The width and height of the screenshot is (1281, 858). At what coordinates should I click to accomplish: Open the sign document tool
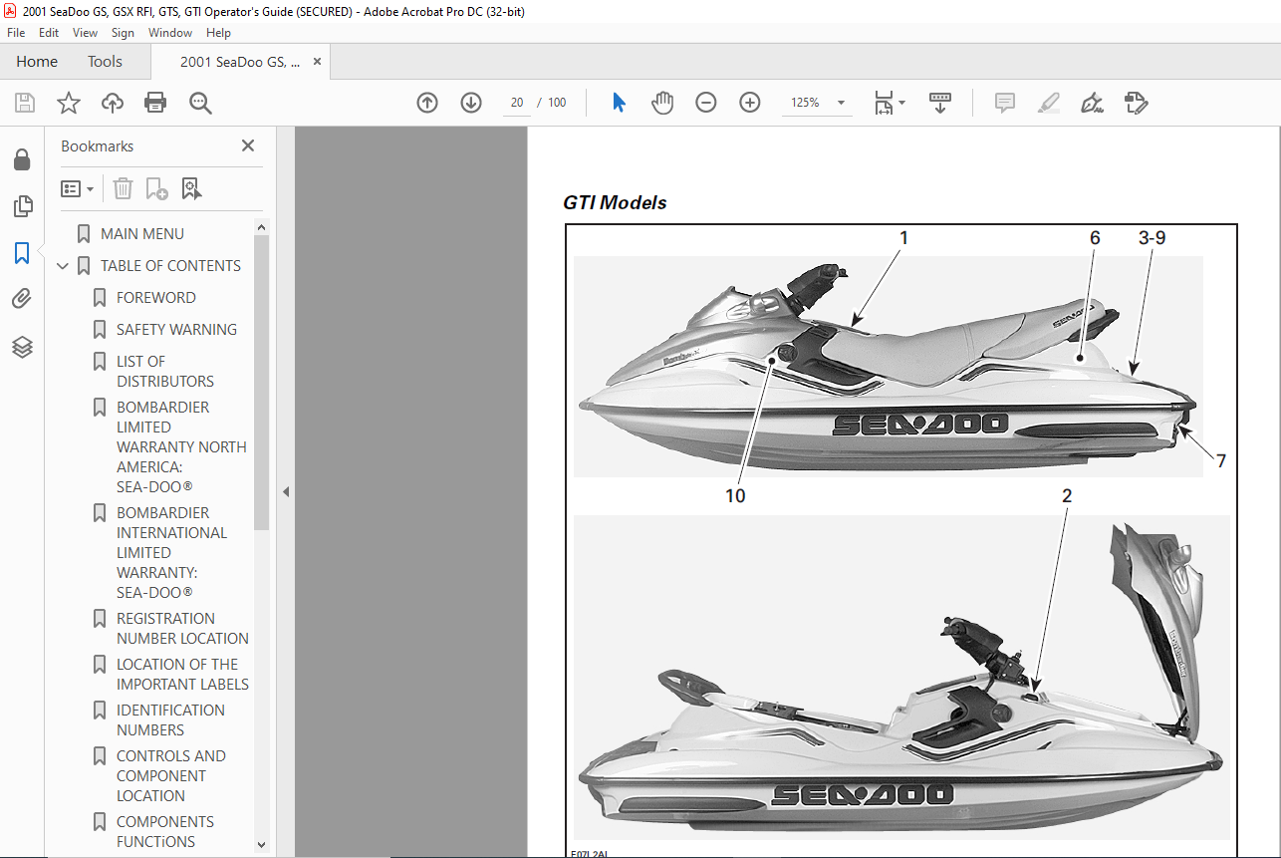[x=1093, y=103]
